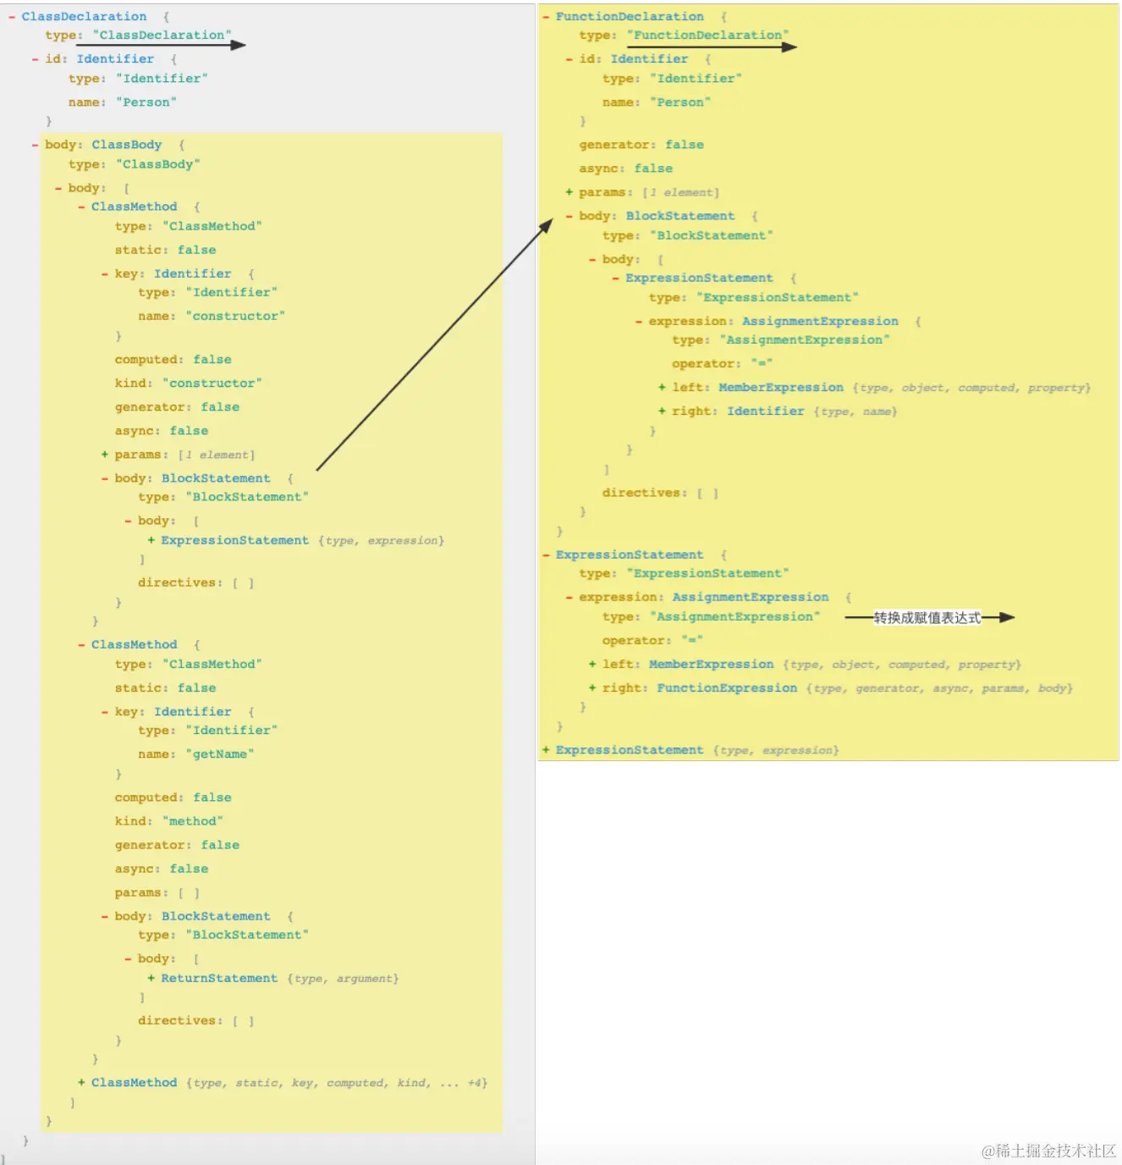Select type: "ClassBody" property
Image resolution: width=1122 pixels, height=1165 pixels.
click(135, 164)
